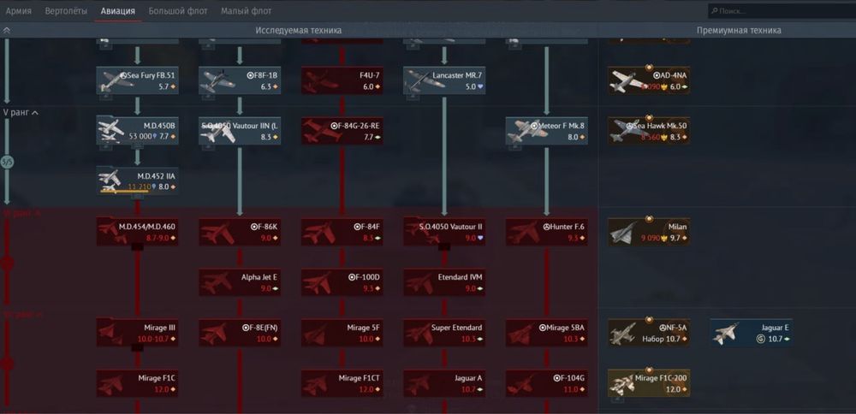Select the Lancaster MR.7 bomber
The image size is (856, 414).
(x=444, y=80)
